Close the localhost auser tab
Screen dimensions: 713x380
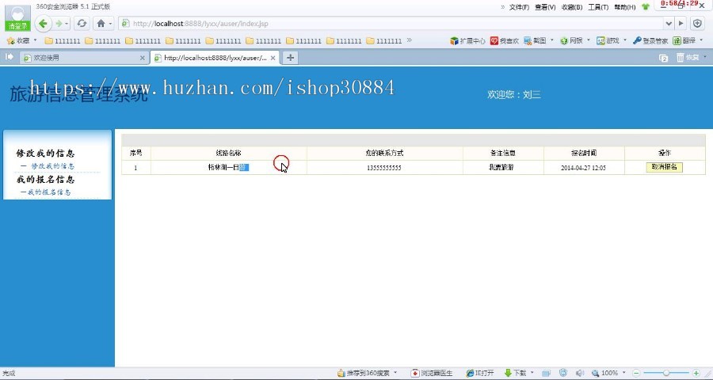point(273,58)
